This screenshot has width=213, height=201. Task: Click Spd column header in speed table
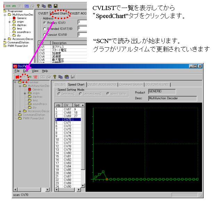77,105
